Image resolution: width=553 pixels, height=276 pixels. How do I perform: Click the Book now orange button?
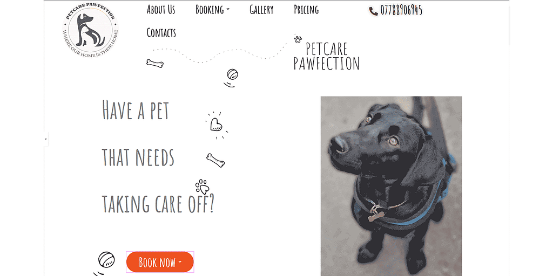tap(160, 262)
